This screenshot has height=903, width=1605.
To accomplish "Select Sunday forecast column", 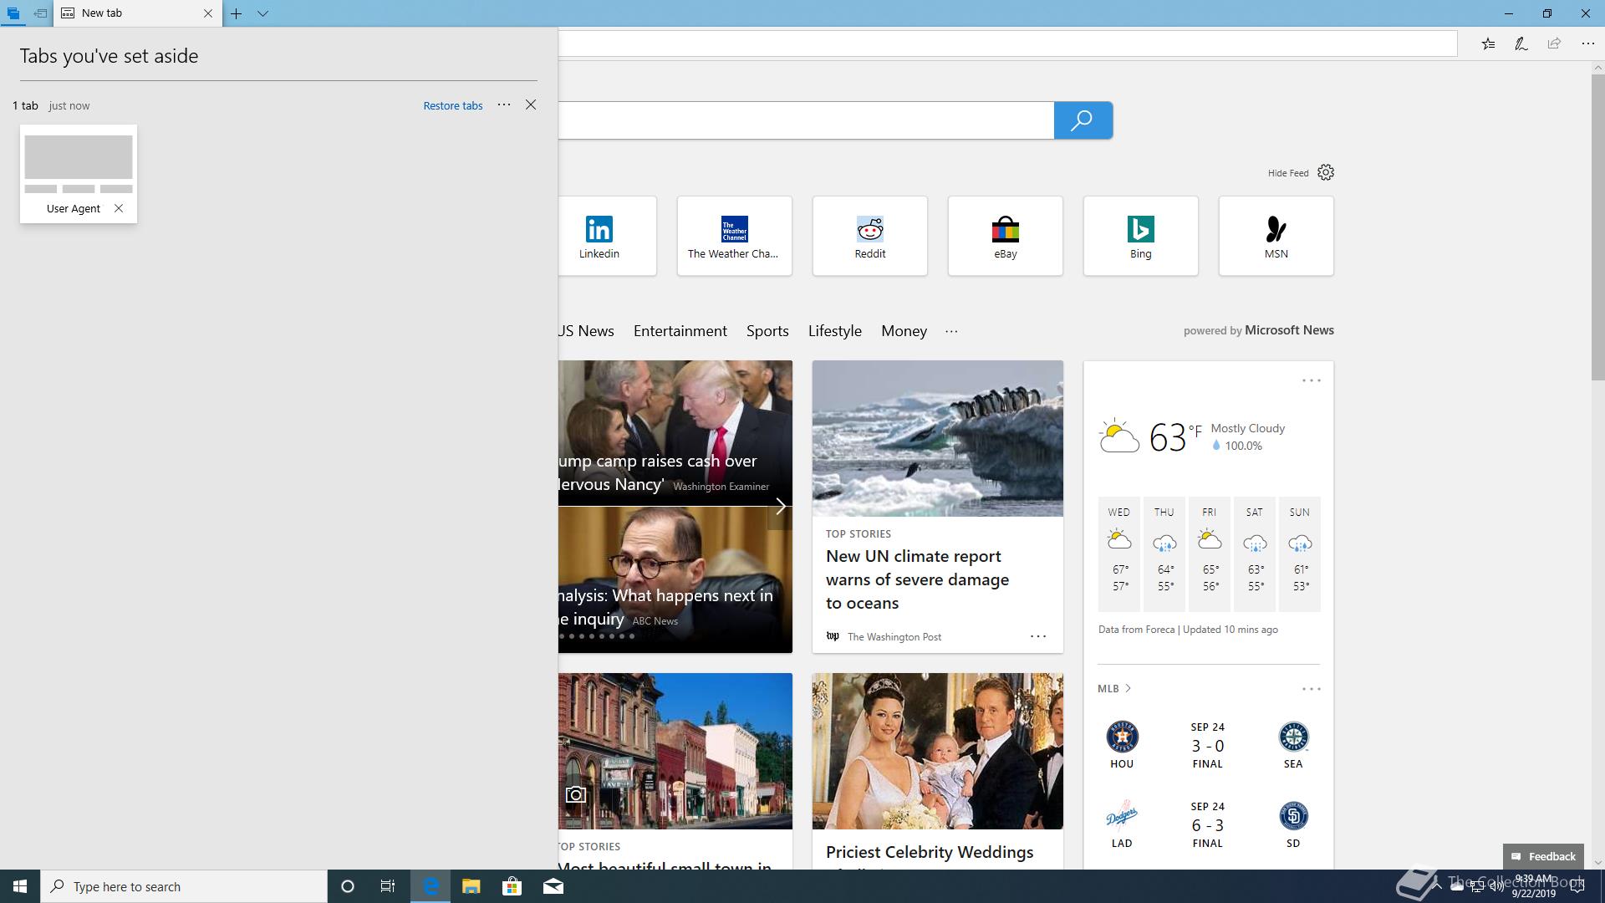I will 1299,554.
